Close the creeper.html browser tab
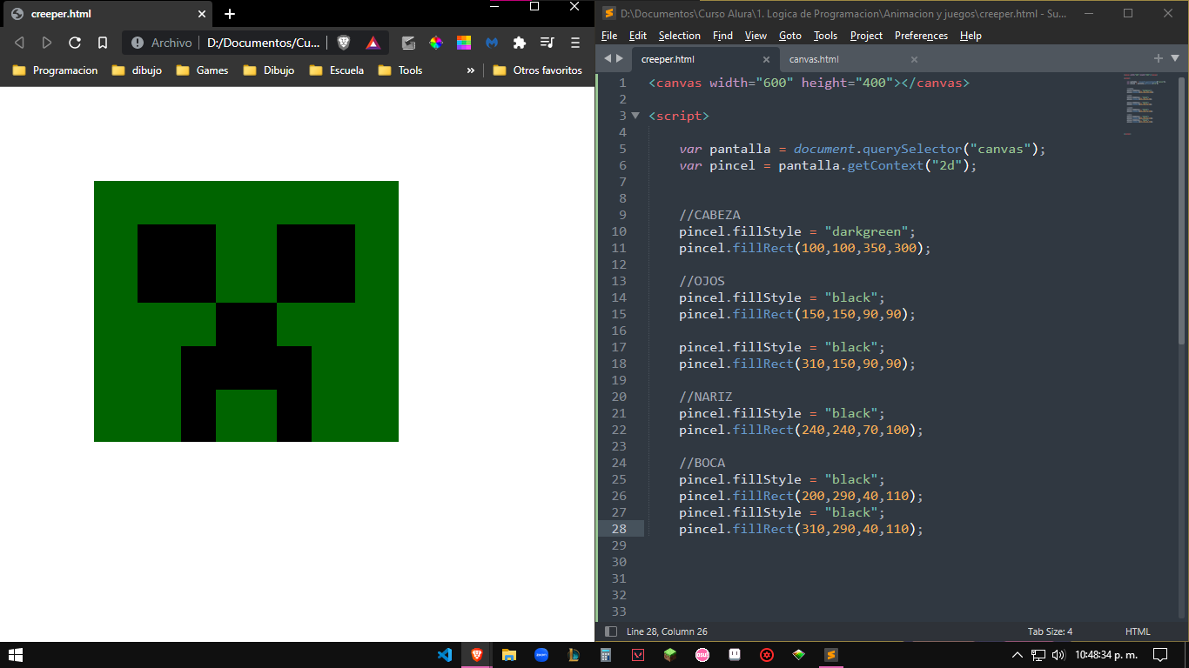Viewport: 1189px width, 668px height. 202,14
